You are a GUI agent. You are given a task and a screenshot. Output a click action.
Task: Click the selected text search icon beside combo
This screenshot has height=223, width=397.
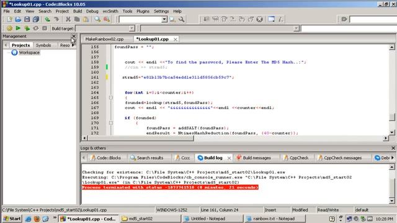coord(172,19)
